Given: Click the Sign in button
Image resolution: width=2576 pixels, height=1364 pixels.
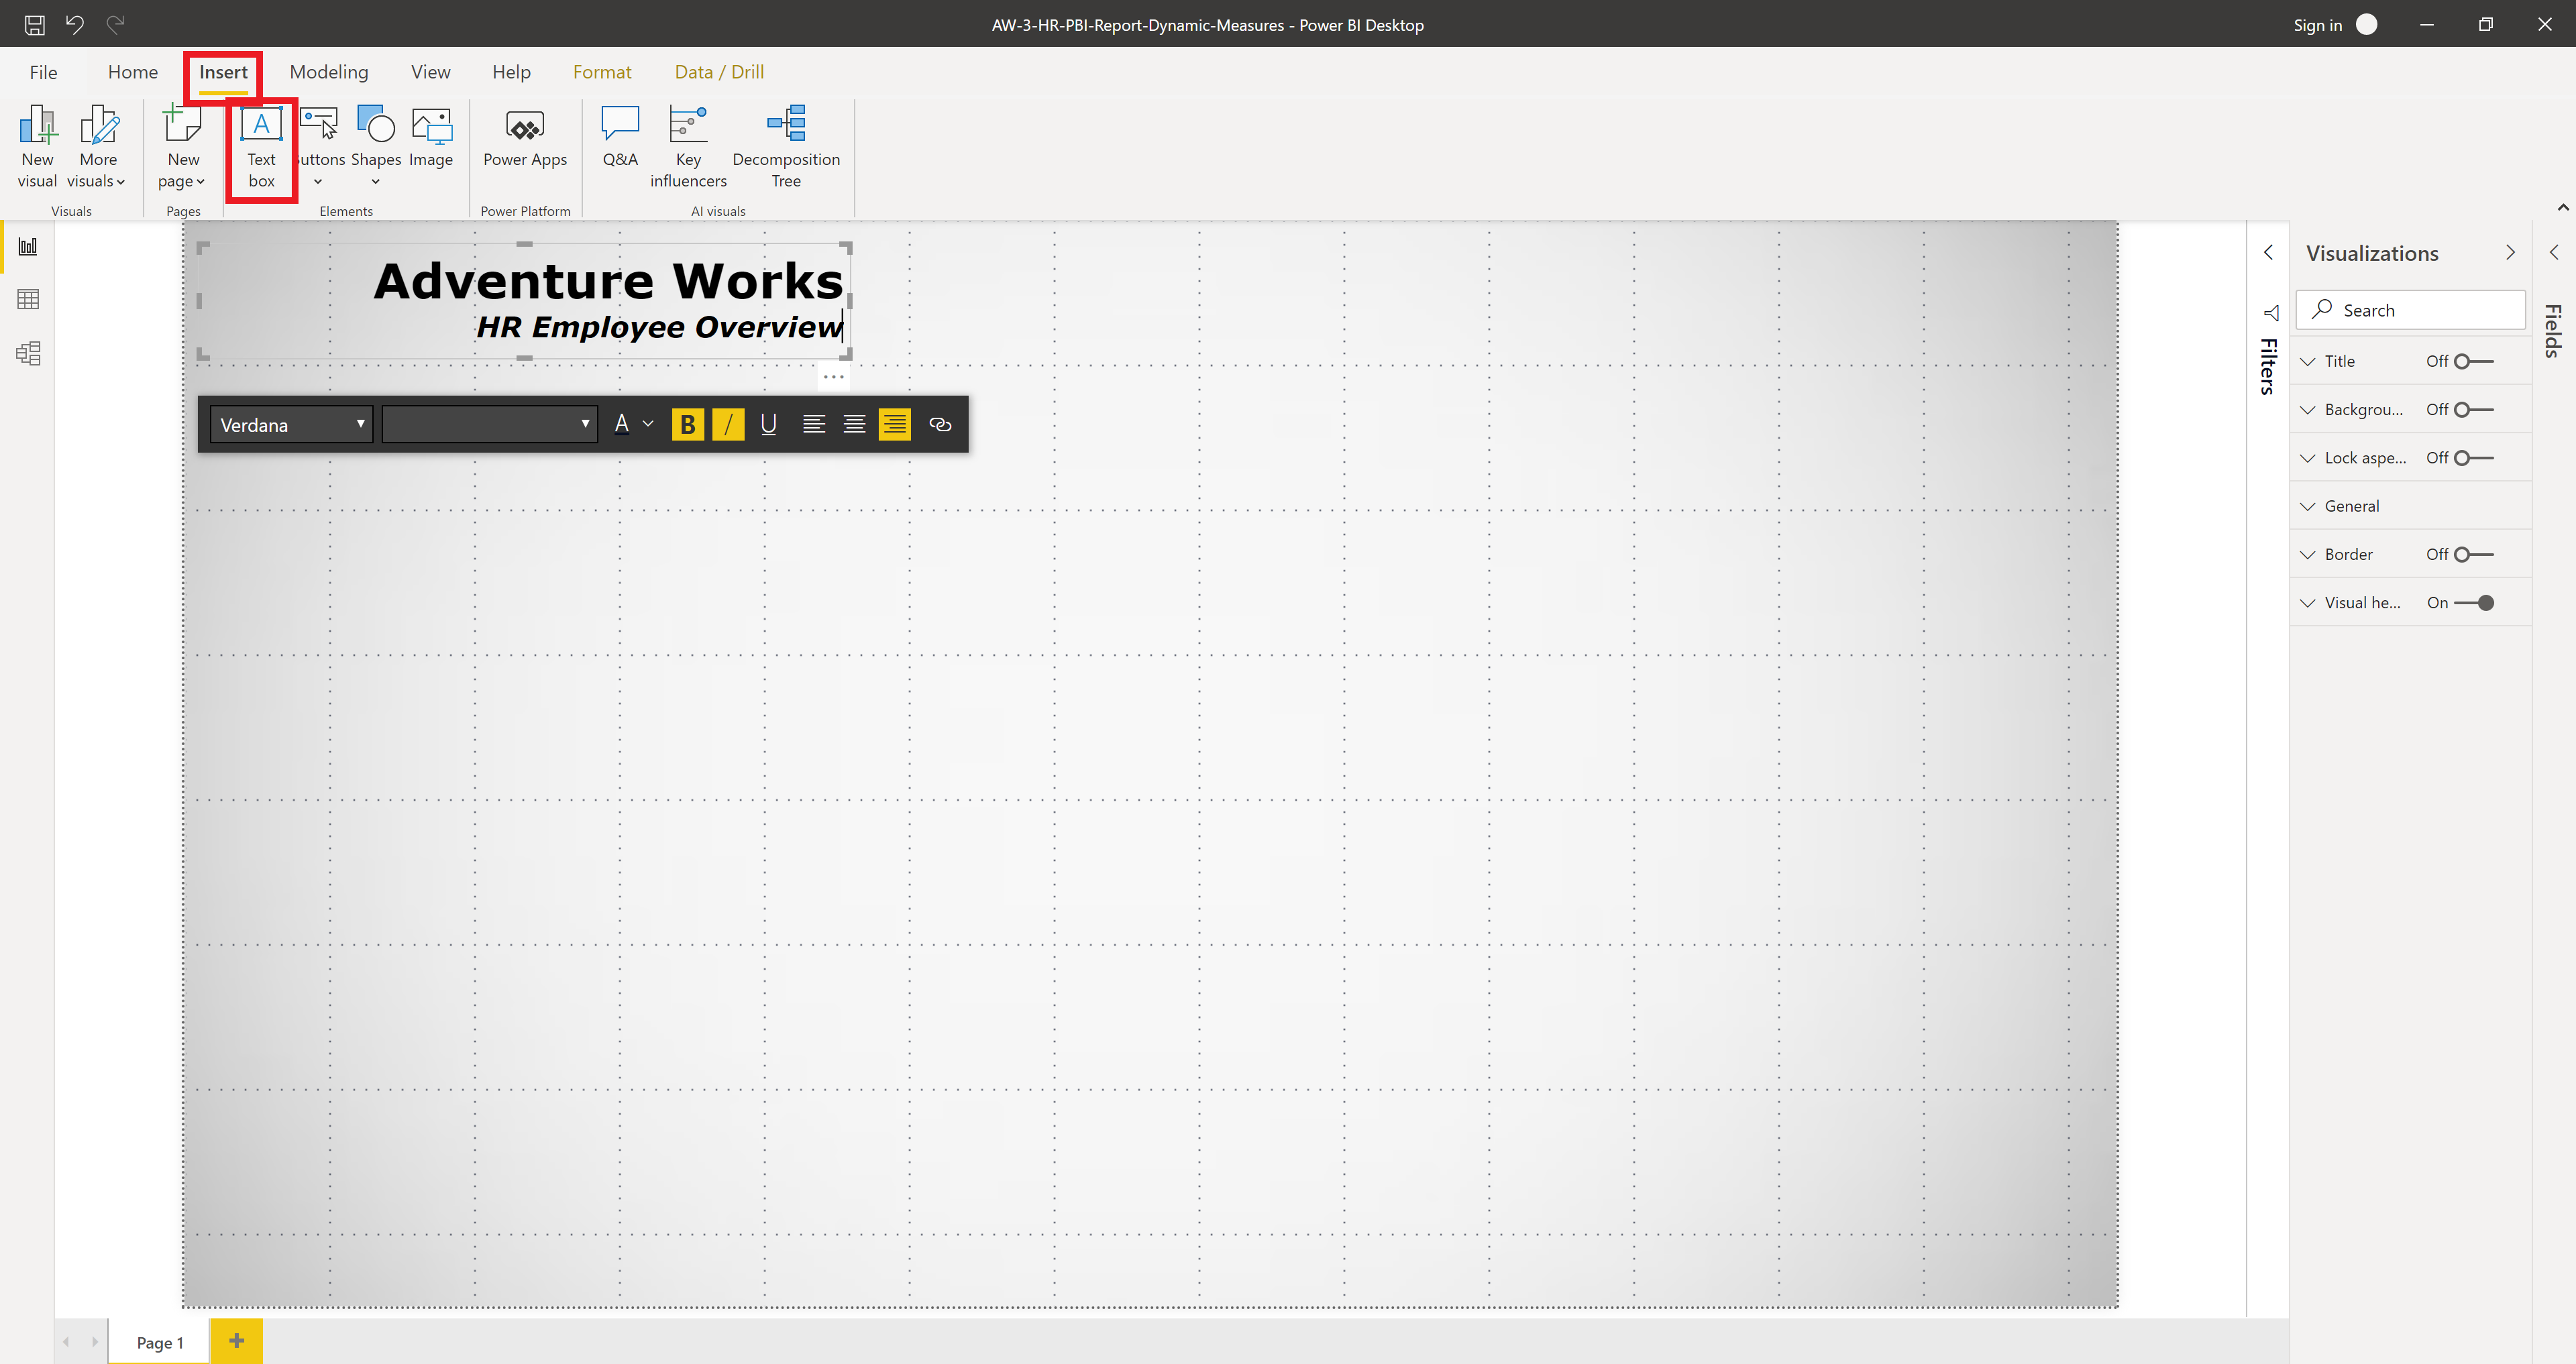Looking at the screenshot, I should (2318, 24).
